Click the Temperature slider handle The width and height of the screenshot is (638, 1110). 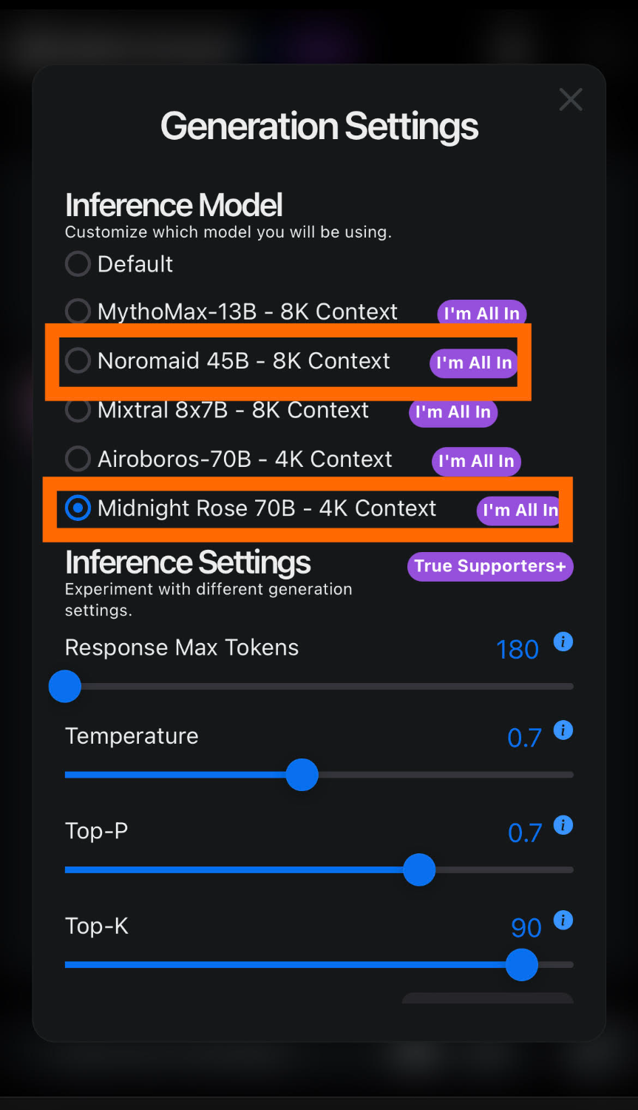302,775
